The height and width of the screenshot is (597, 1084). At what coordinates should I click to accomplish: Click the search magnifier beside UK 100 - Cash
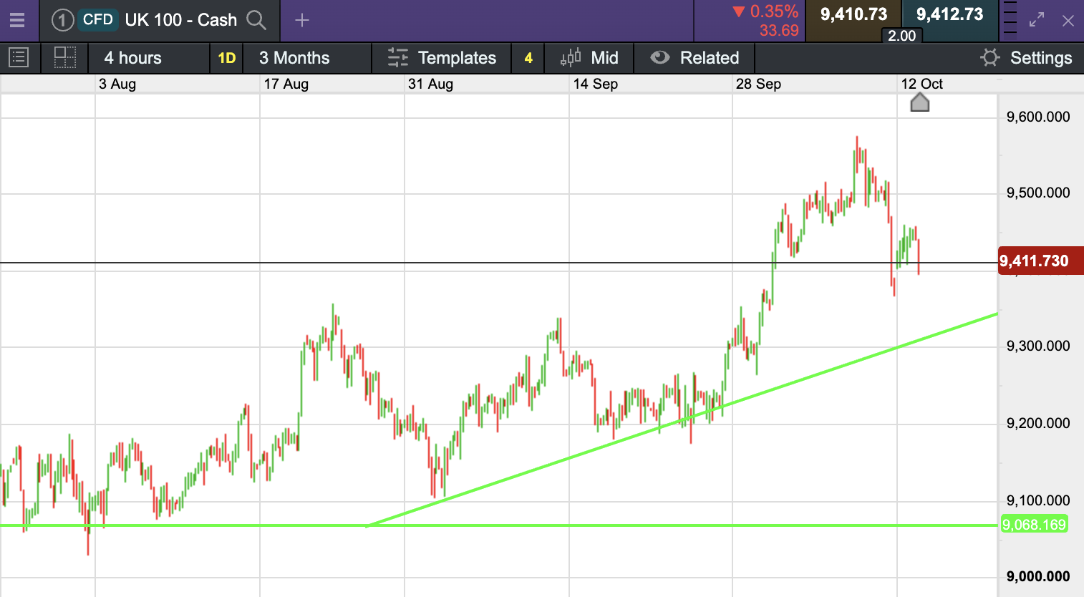pos(256,20)
